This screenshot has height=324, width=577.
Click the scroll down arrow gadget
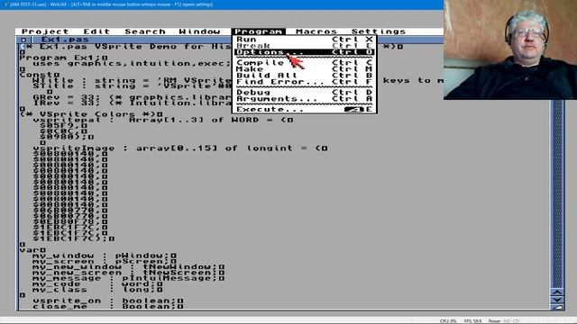coord(557,300)
